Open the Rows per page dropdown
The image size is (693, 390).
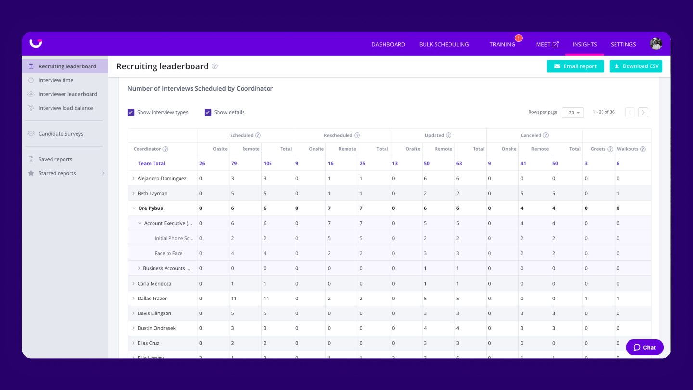point(573,112)
